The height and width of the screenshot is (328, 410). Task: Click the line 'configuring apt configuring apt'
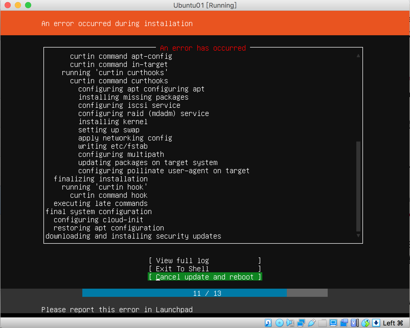pos(141,89)
